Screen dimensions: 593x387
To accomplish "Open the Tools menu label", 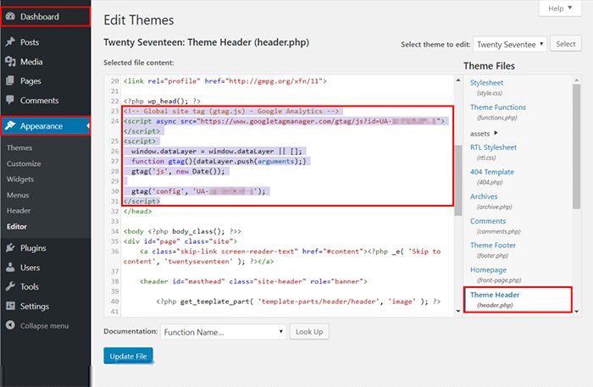I will click(x=30, y=287).
